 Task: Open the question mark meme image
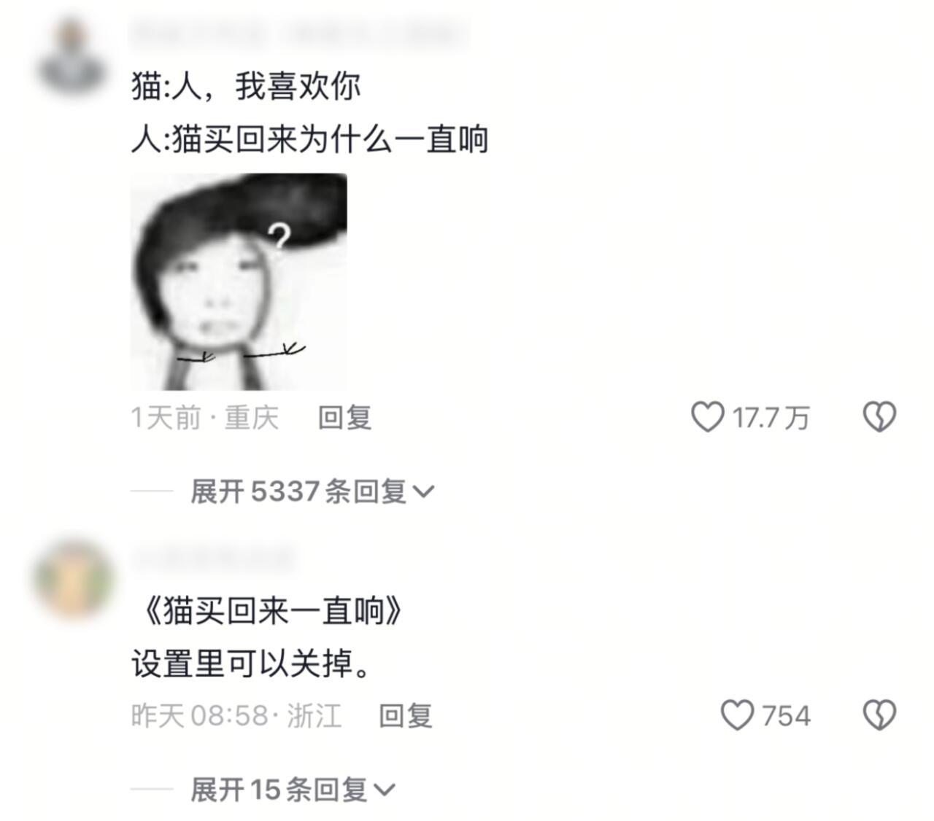239,281
